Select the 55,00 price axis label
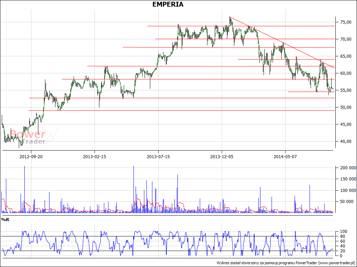 pyautogui.click(x=345, y=90)
